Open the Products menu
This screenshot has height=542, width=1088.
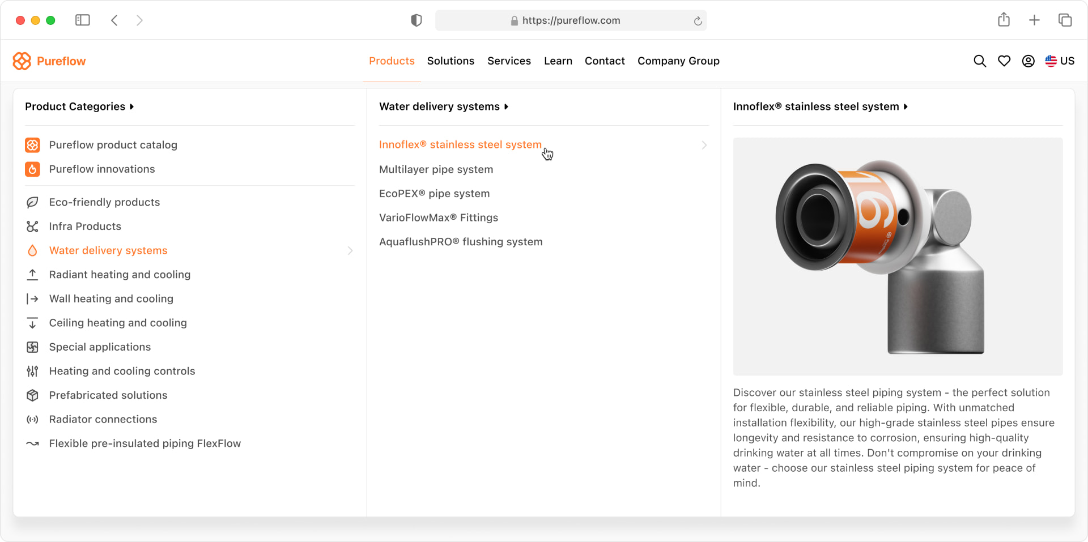392,61
